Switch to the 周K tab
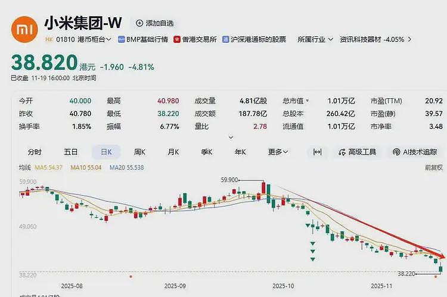Image resolution: width=447 pixels, height=297 pixels. 139,152
